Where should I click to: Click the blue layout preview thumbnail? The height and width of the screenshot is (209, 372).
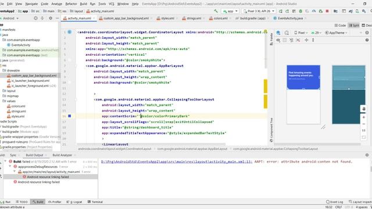click(x=303, y=94)
